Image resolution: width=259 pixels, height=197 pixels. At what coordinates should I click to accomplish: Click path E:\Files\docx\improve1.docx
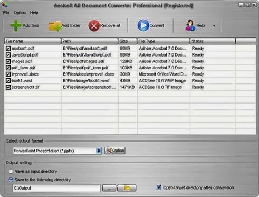point(89,74)
